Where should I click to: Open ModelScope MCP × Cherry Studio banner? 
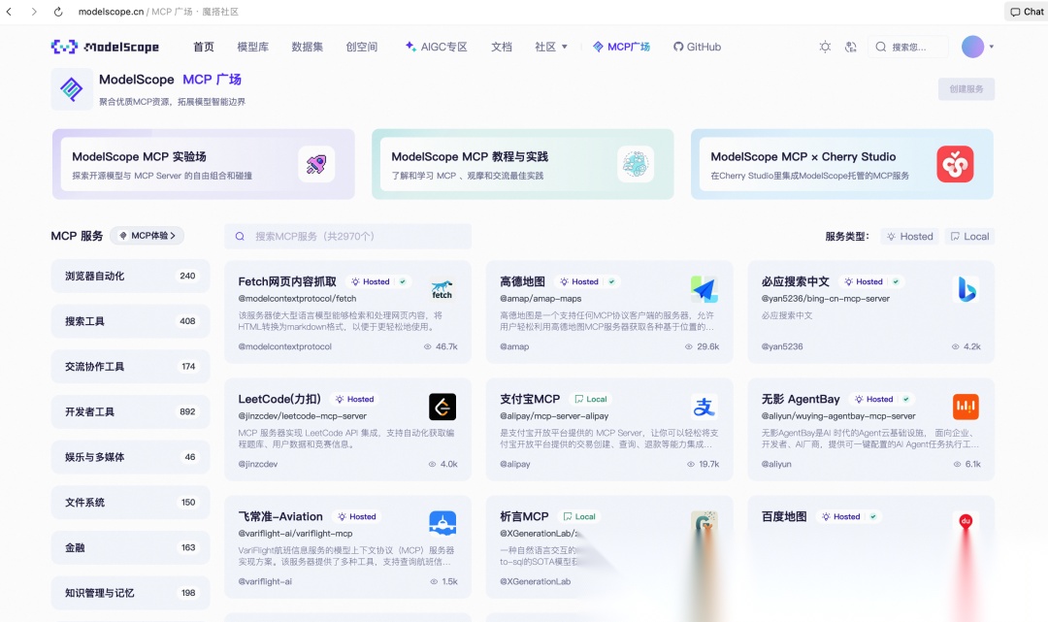click(842, 164)
